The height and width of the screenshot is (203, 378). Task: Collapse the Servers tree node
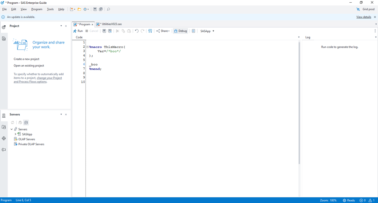12,129
